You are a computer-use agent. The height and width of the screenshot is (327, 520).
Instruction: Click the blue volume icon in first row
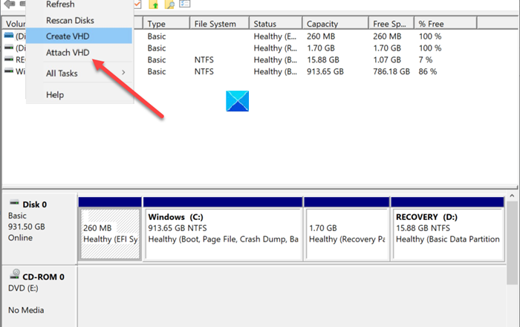9,35
